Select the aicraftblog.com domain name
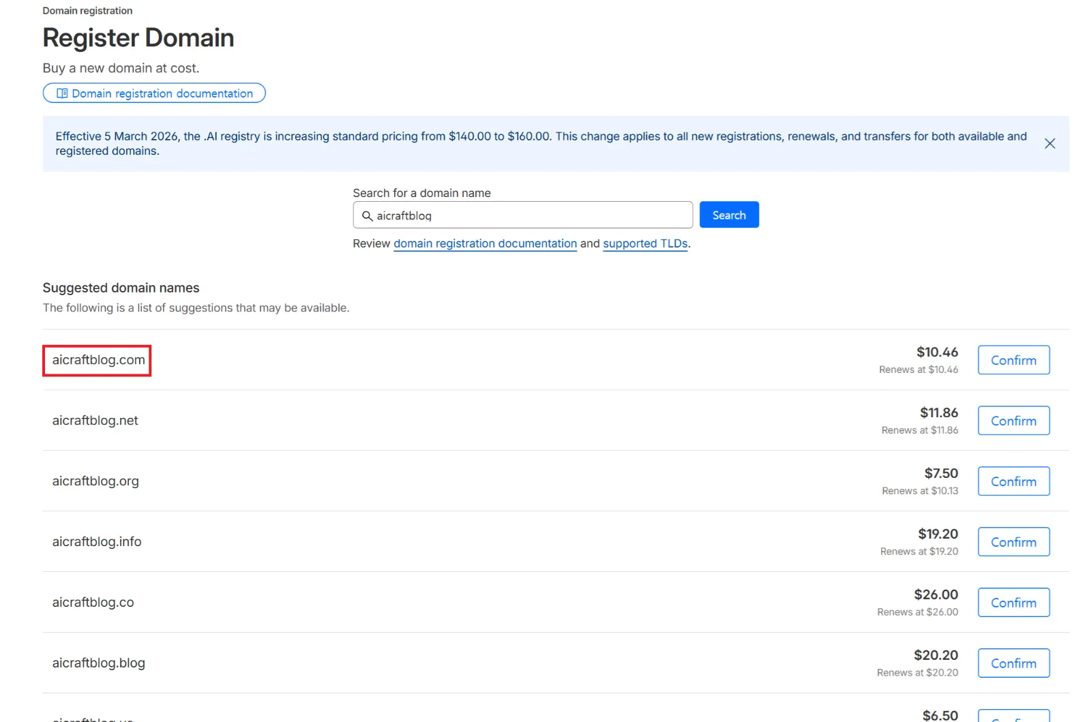Viewport: 1091px width, 722px height. pos(98,360)
